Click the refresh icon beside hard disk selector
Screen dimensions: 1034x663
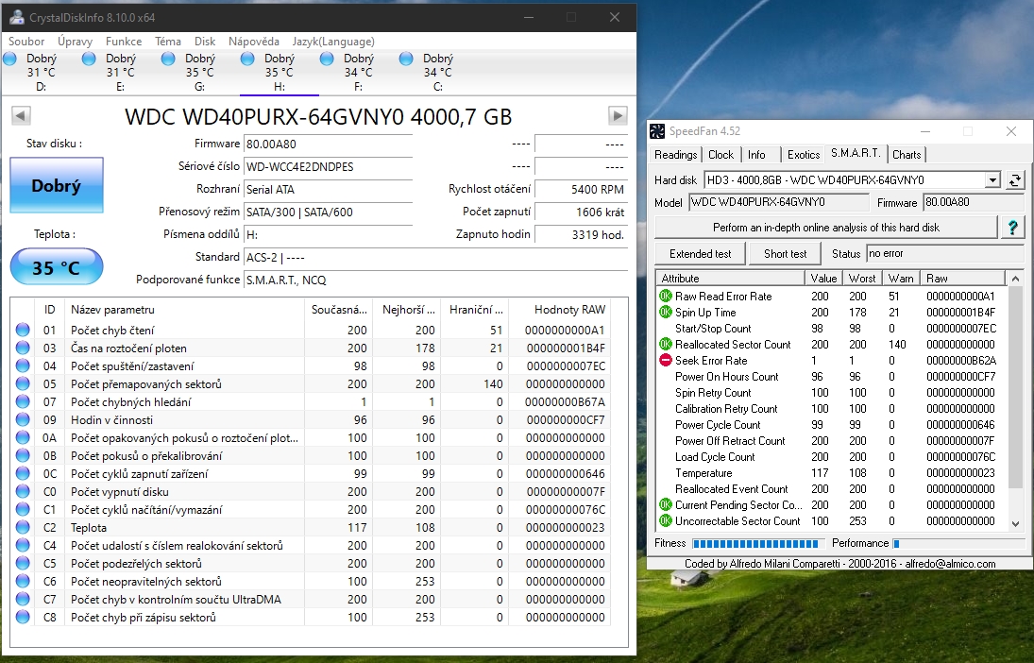[1015, 179]
